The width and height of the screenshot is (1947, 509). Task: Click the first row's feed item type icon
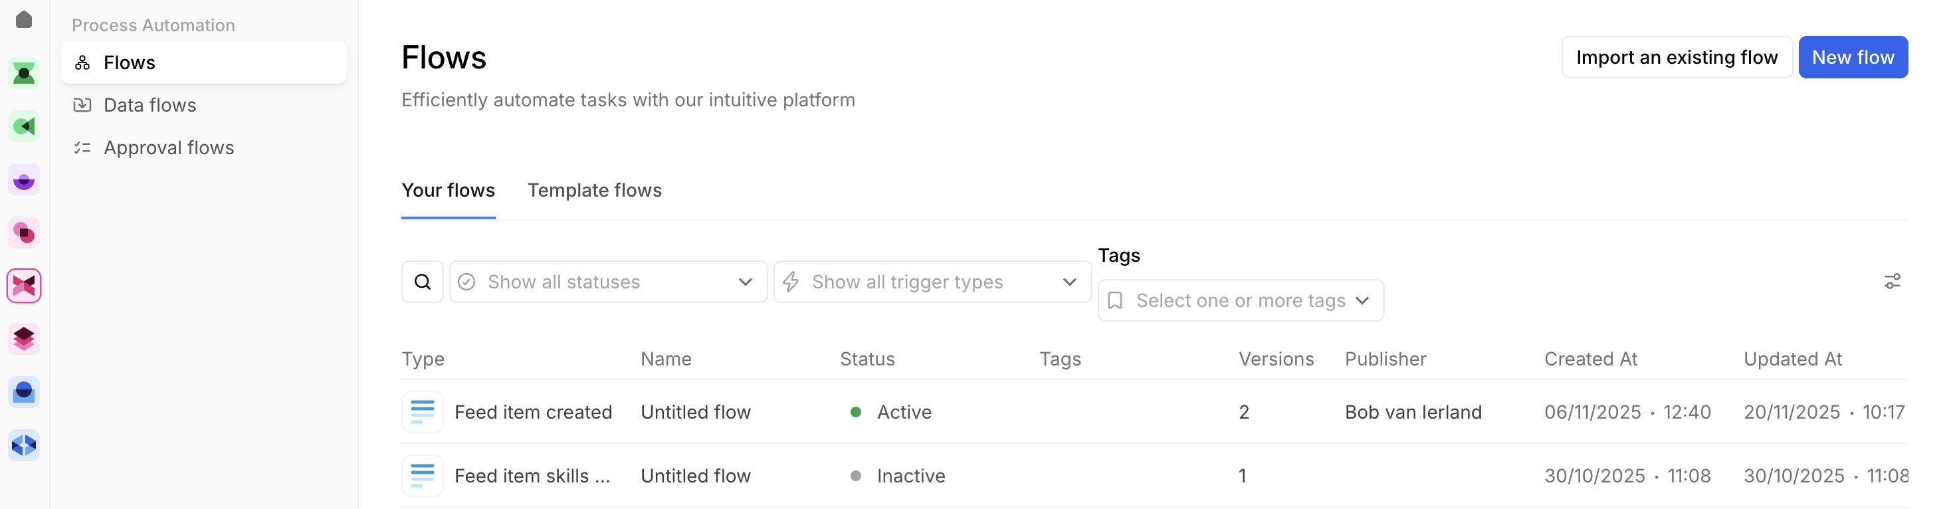(423, 412)
